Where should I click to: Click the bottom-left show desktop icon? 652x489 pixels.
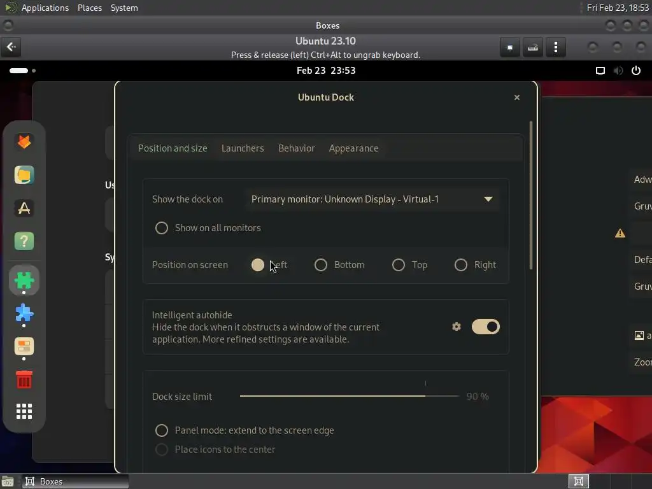(x=8, y=481)
